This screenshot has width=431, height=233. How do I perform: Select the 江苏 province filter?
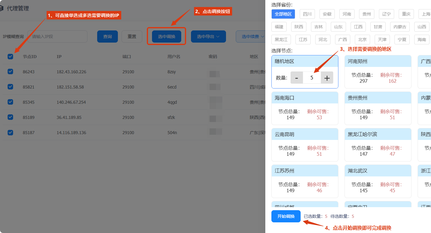[x=303, y=40]
